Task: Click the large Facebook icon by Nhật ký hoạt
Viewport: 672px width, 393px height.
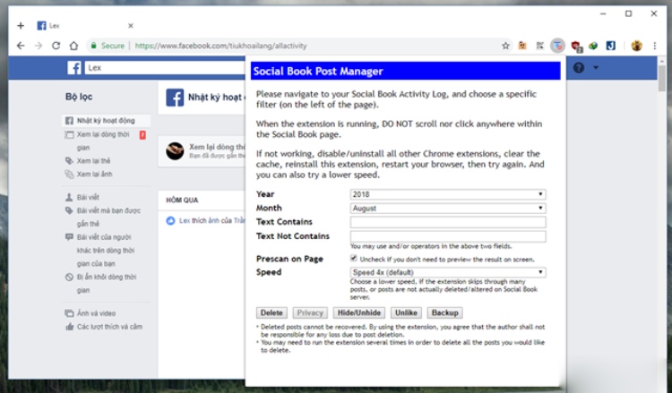Action: pyautogui.click(x=175, y=98)
